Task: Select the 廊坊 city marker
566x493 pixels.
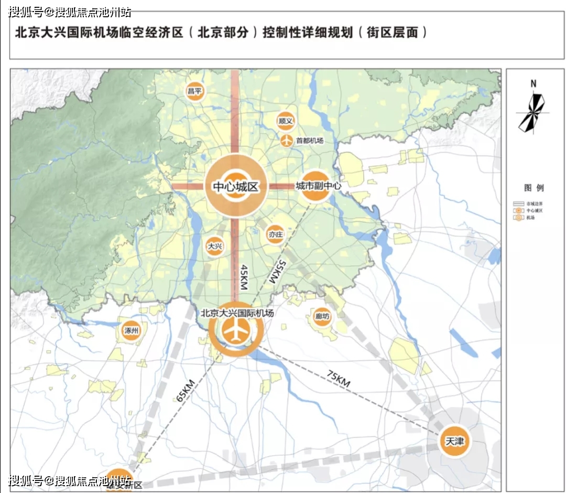Action: tap(322, 317)
